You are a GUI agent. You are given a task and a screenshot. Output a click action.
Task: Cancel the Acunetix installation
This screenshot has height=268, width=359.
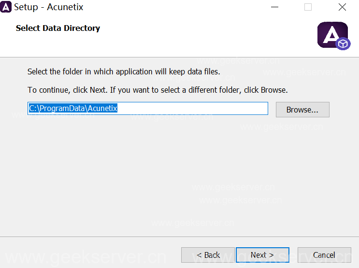(324, 255)
